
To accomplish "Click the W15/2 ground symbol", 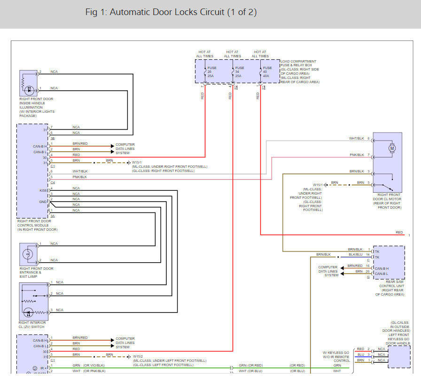I will (129, 356).
